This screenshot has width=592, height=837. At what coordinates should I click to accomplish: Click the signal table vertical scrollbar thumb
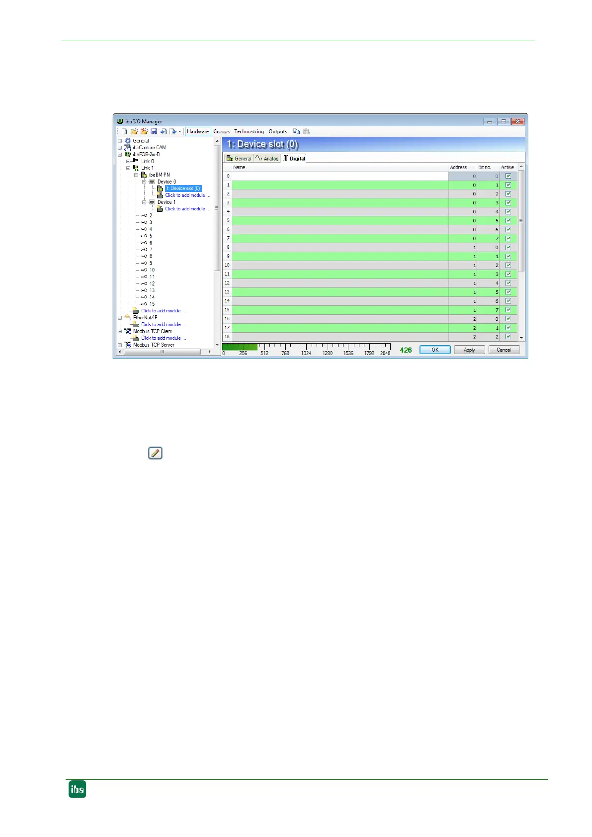point(521,220)
